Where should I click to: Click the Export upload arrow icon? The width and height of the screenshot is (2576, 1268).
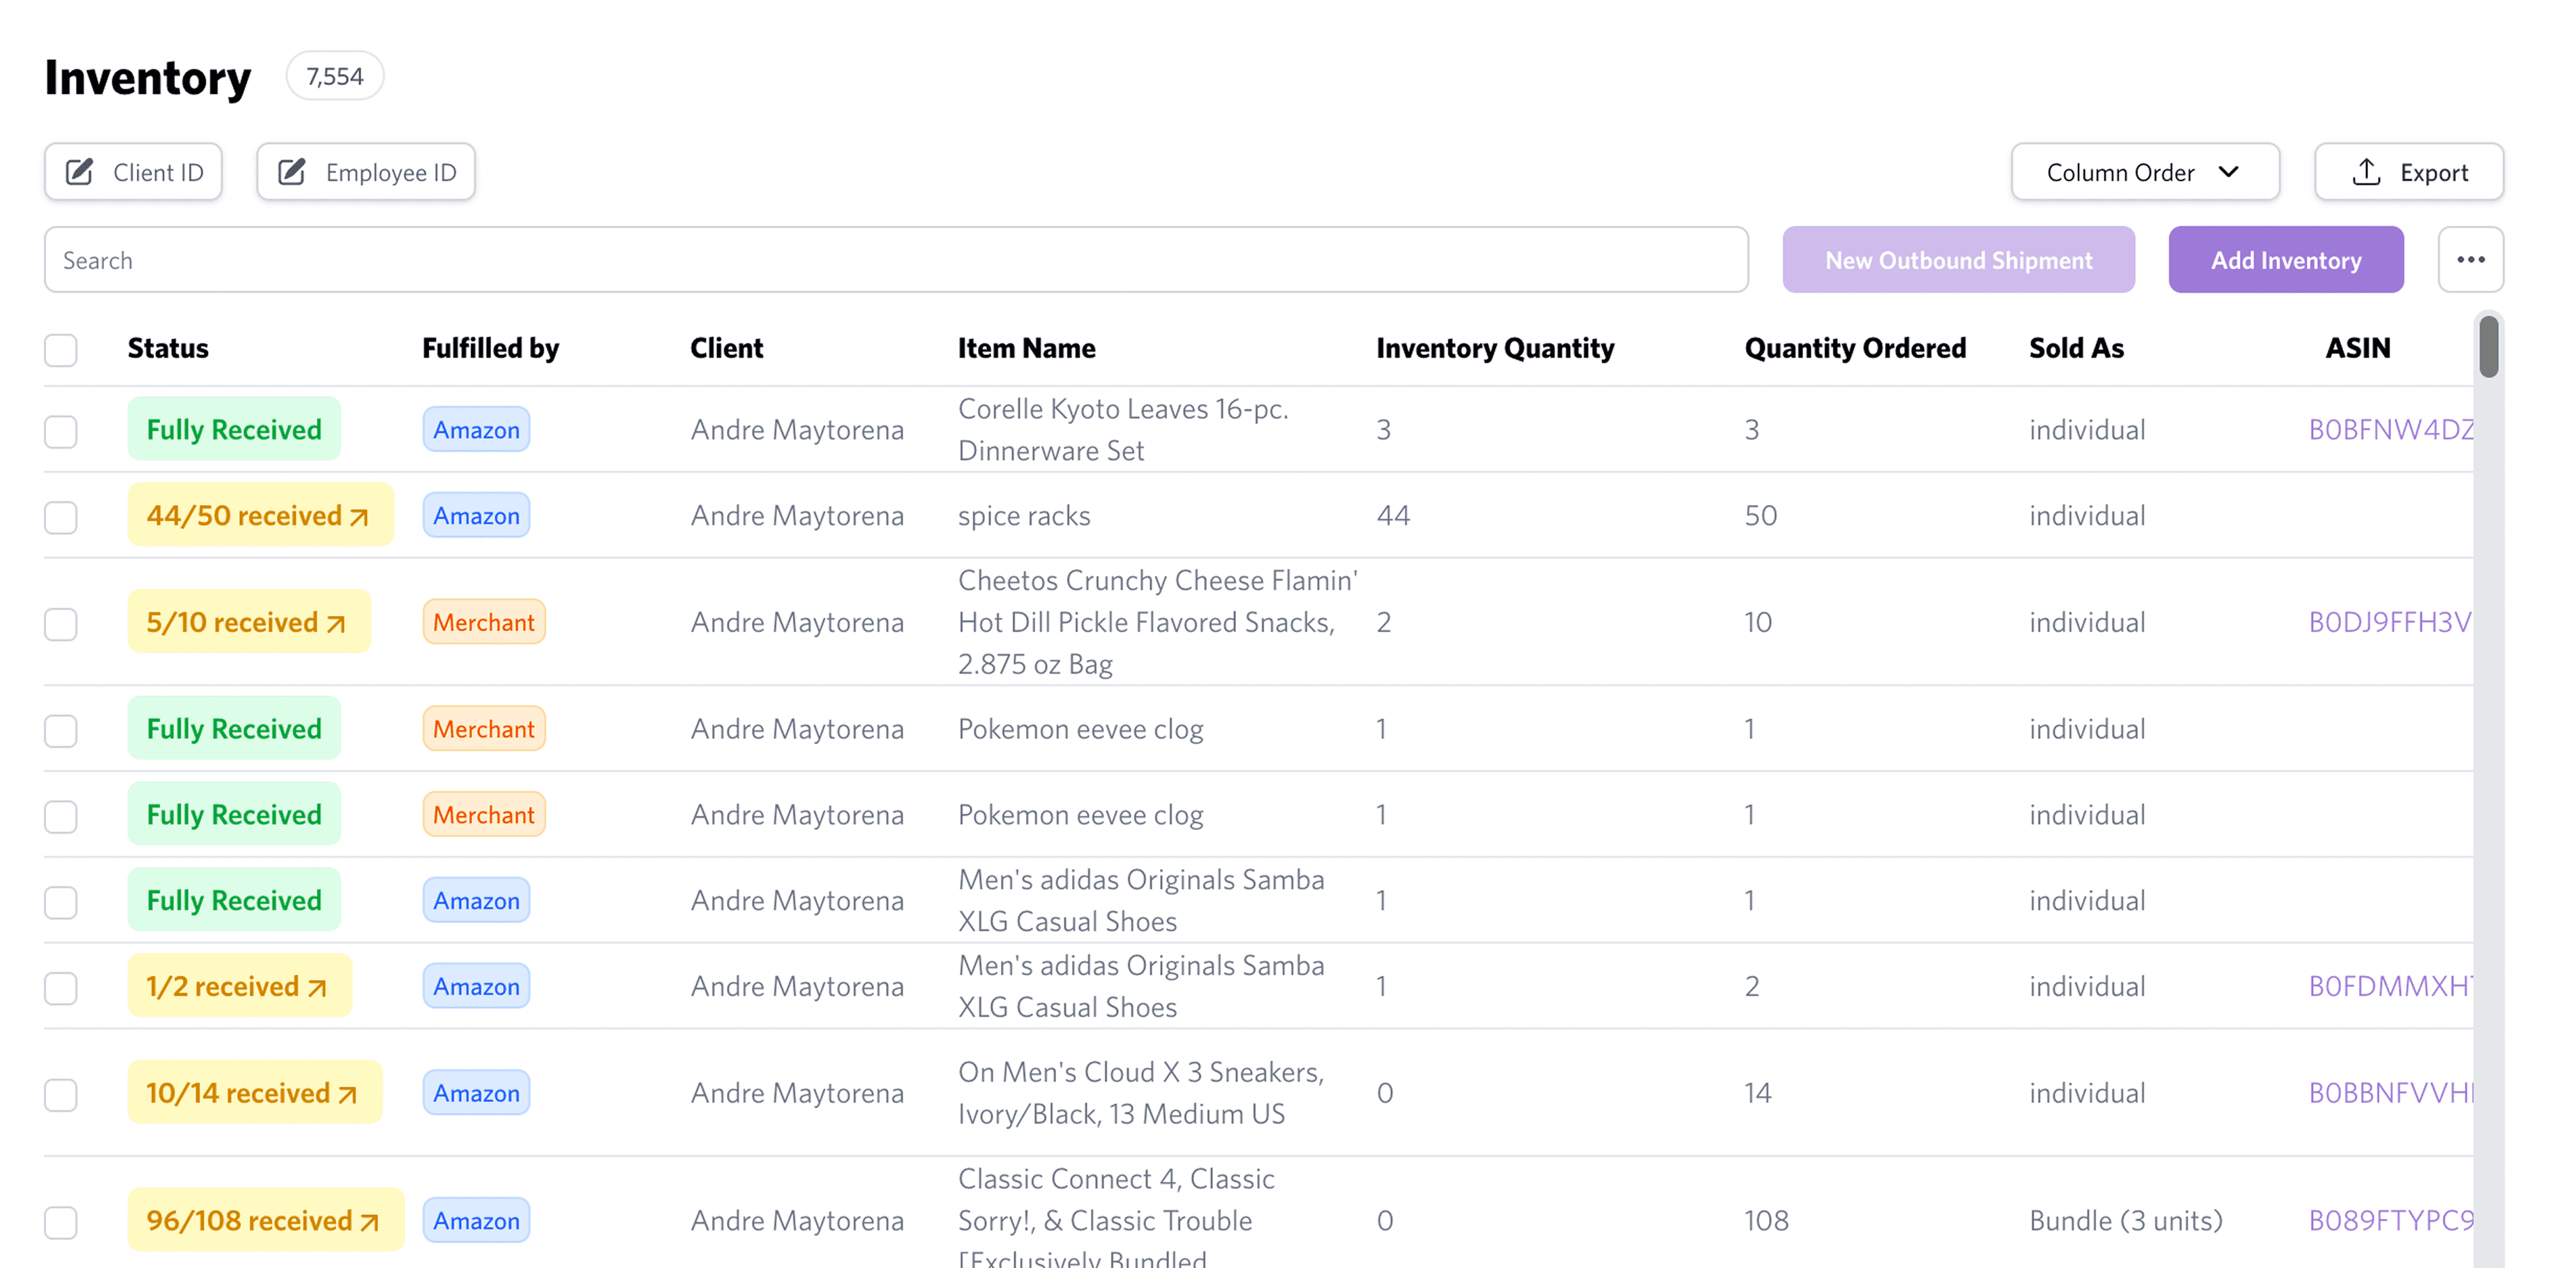click(x=2365, y=172)
